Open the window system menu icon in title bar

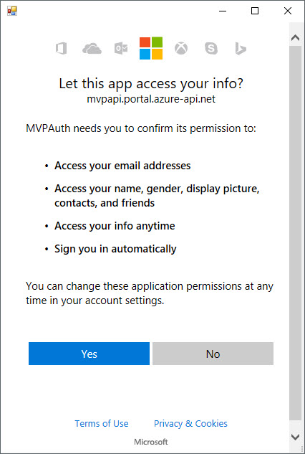click(x=12, y=11)
